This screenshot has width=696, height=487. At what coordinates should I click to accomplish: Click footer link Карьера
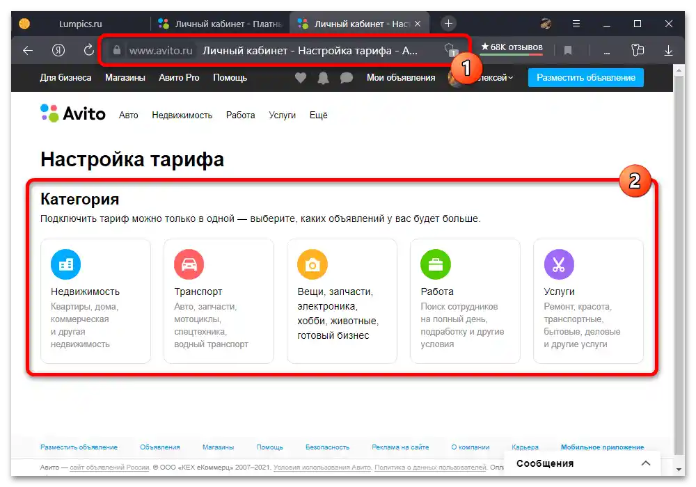(525, 447)
